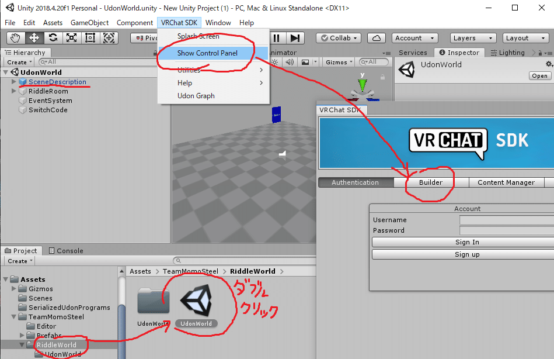Open the Window menu

tap(218, 23)
